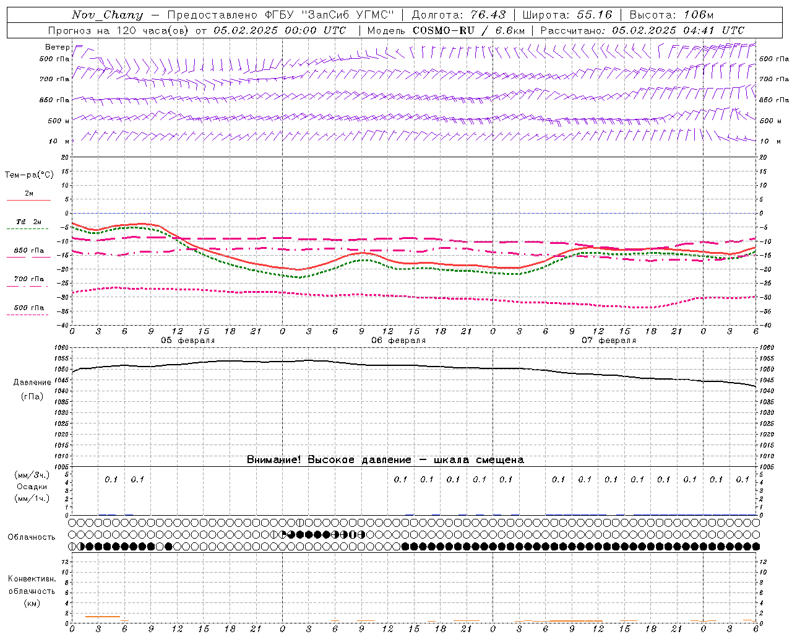Click the '(км)' convective cloud unit label

pos(32,603)
